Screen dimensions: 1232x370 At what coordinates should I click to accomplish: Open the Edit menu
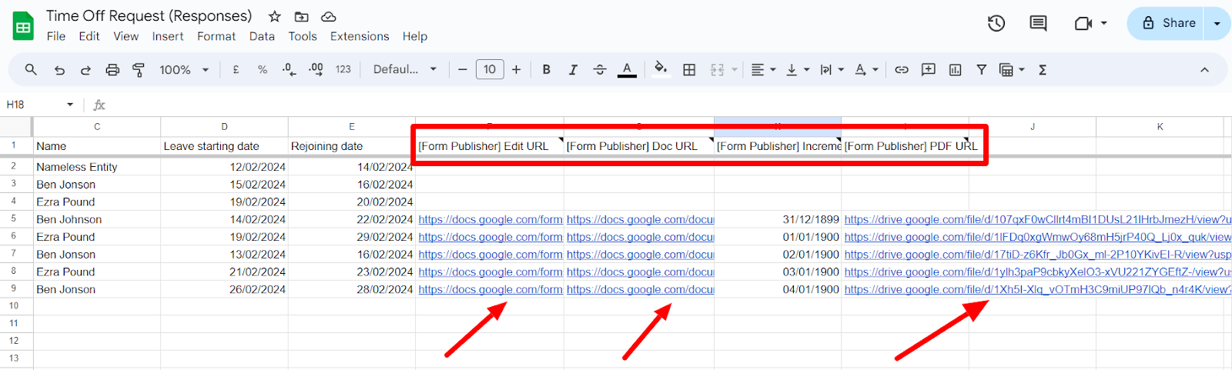[89, 36]
